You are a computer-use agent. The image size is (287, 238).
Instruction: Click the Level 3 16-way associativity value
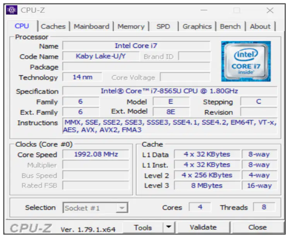260,185
